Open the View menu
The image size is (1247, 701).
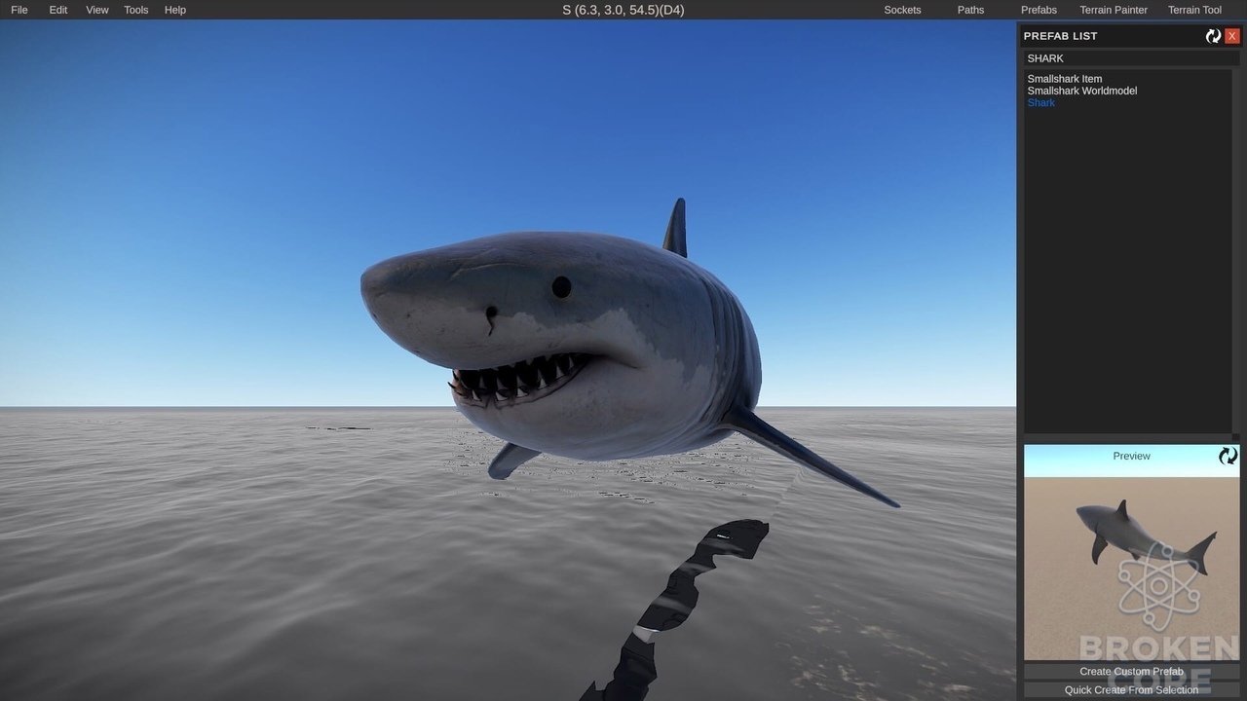[x=97, y=10]
